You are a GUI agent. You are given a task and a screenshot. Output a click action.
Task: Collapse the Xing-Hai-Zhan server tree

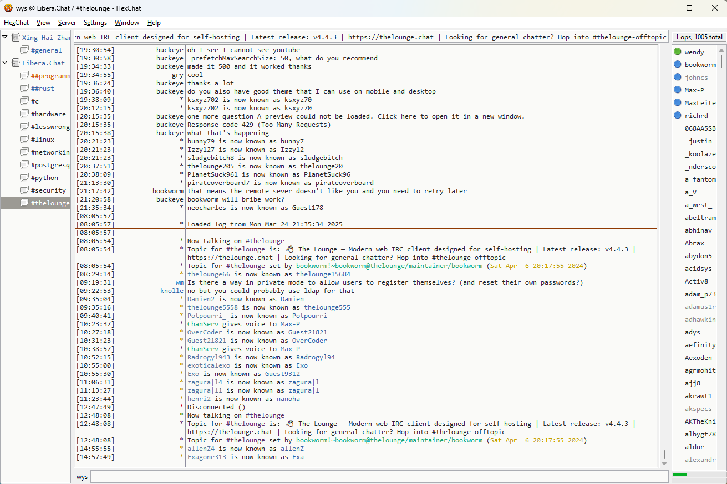[5, 37]
